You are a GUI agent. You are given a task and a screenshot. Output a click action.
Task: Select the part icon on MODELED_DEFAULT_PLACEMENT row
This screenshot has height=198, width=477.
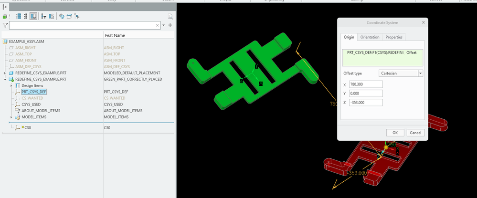(11, 73)
